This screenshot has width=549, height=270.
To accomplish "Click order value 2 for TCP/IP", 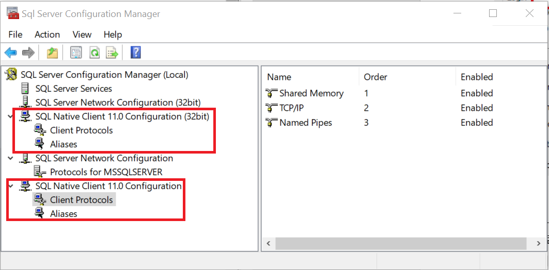I will (x=366, y=108).
